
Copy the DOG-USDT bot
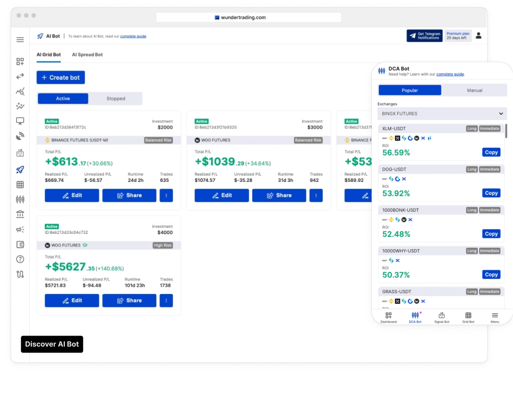click(x=491, y=193)
